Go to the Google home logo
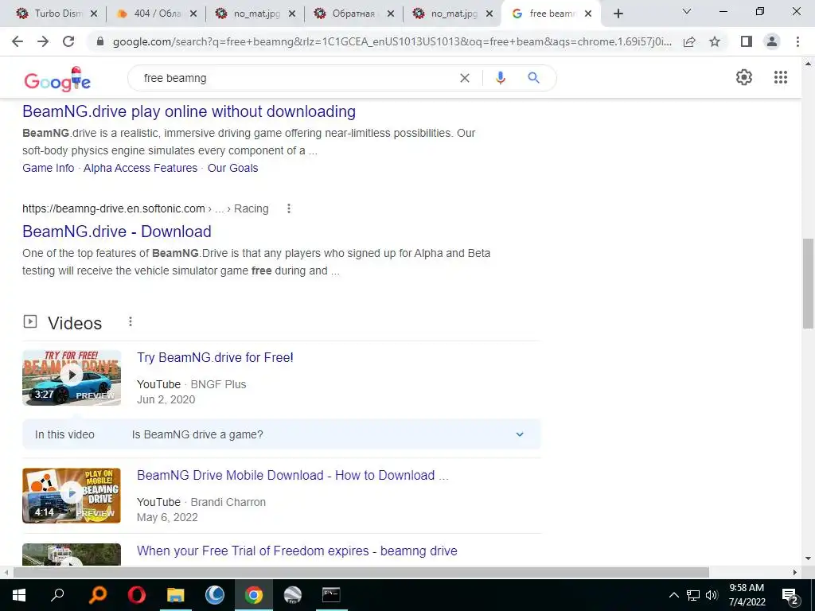 [57, 80]
